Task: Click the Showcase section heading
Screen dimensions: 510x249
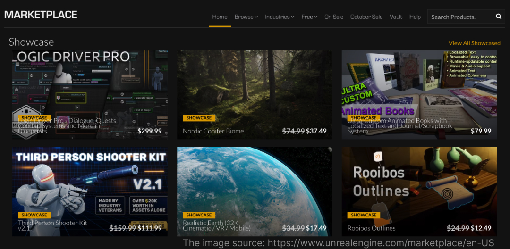Action: [x=31, y=42]
